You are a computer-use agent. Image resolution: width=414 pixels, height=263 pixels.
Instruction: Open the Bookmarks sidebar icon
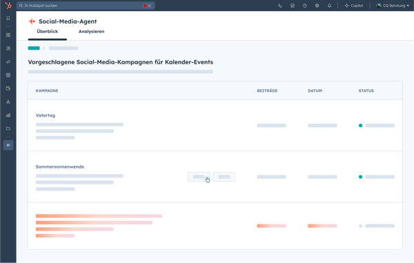(8, 18)
